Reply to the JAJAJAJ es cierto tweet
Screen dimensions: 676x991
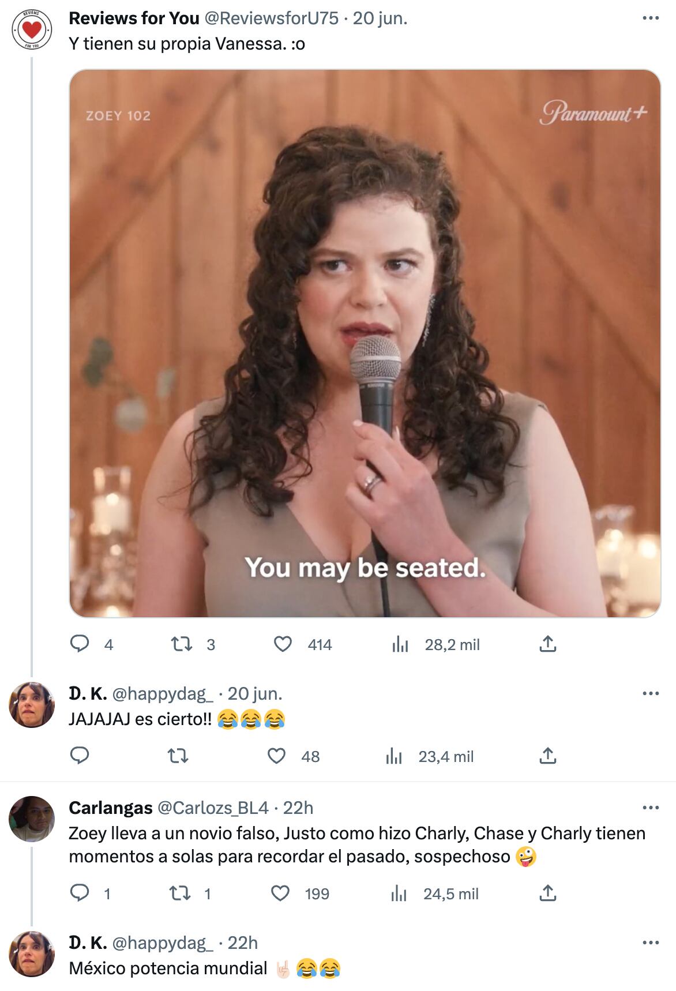point(80,756)
